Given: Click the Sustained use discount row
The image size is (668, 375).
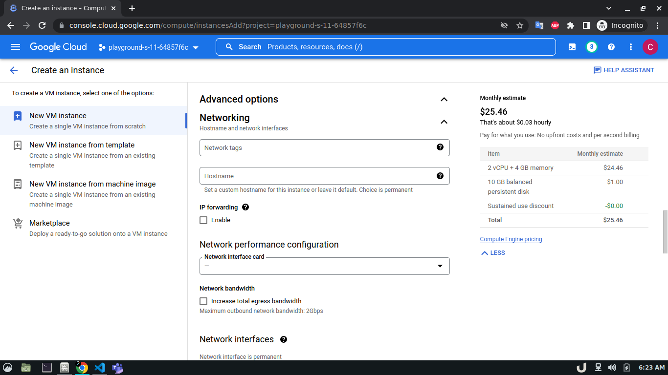Looking at the screenshot, I should [564, 206].
